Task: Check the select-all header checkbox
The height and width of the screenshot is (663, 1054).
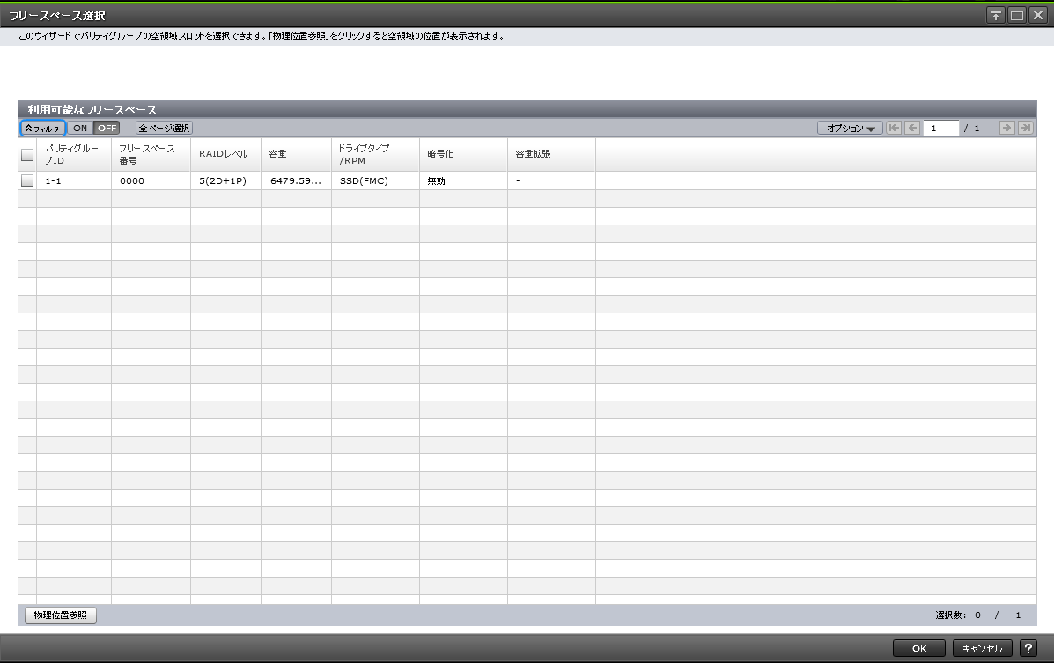Action: pyautogui.click(x=27, y=155)
